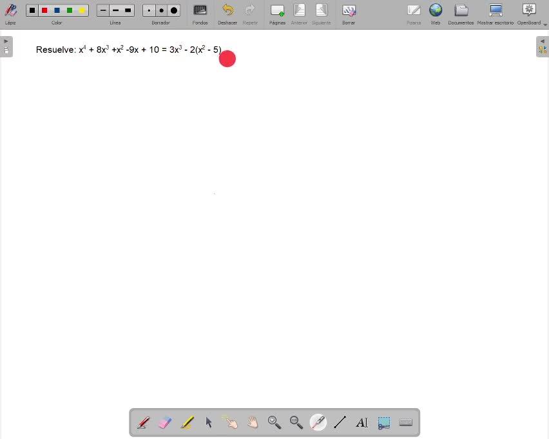The height and width of the screenshot is (439, 549).
Task: Show the virtual keyboard
Action: click(406, 422)
